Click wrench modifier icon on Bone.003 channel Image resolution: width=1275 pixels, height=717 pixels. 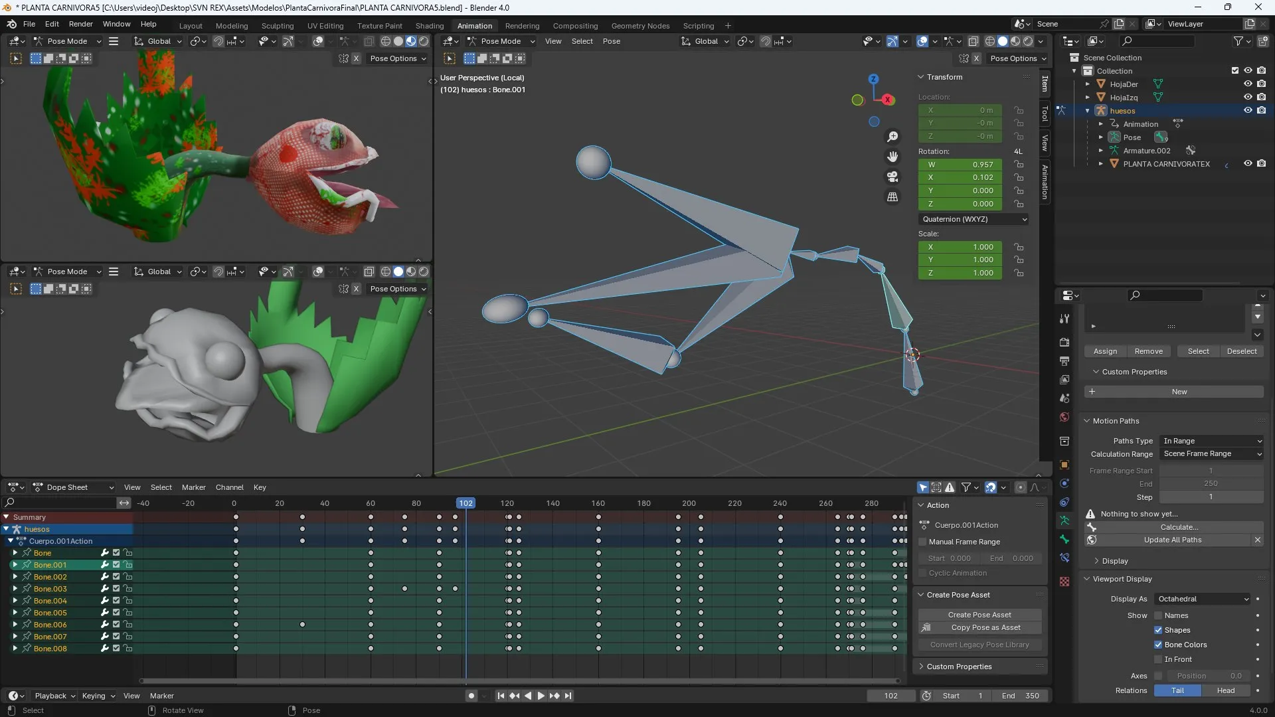coord(104,589)
